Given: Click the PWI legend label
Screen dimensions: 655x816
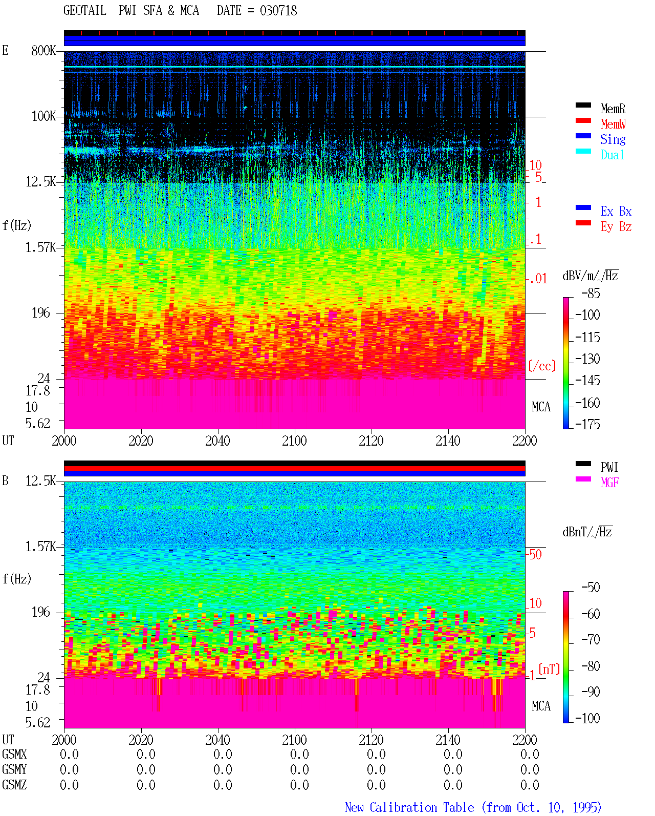Looking at the screenshot, I should [x=609, y=467].
